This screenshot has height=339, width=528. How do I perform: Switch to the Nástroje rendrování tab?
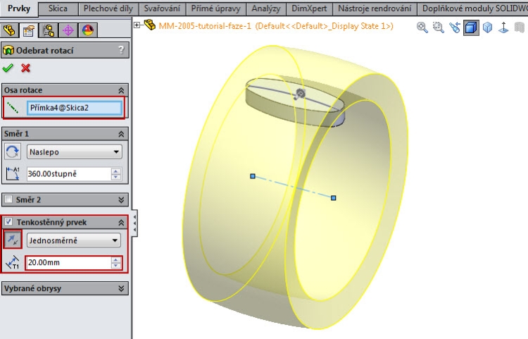(x=375, y=8)
